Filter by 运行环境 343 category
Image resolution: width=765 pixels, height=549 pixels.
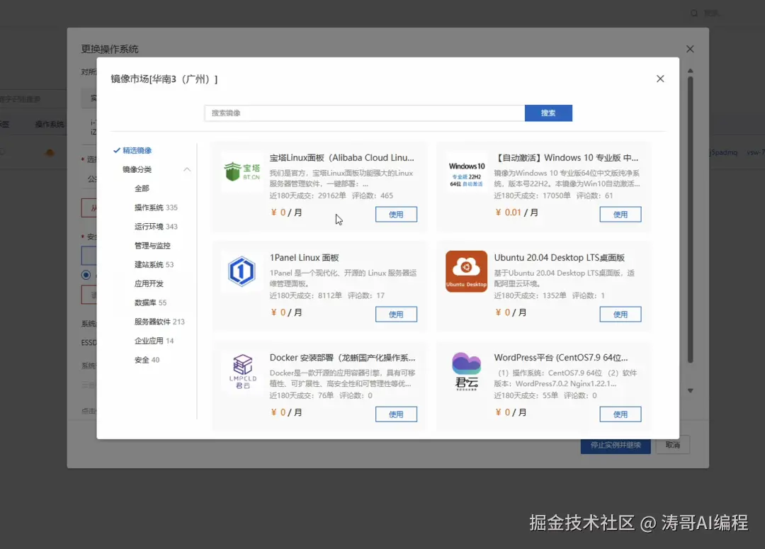pyautogui.click(x=156, y=227)
